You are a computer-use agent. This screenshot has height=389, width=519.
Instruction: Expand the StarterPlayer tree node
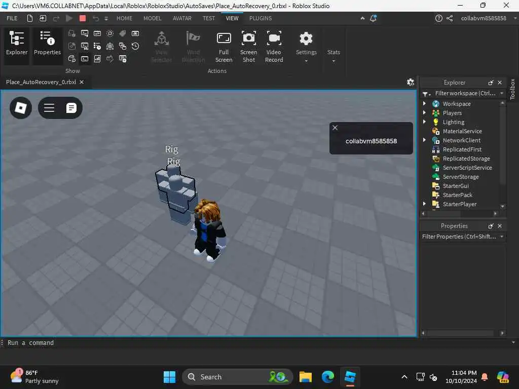pos(424,204)
